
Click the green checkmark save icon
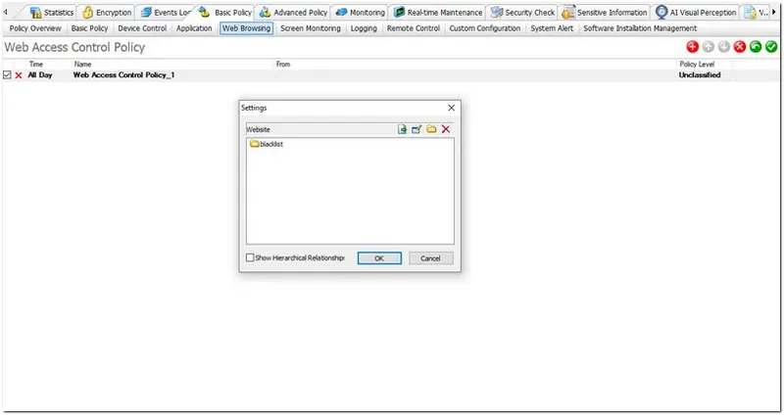pyautogui.click(x=771, y=47)
